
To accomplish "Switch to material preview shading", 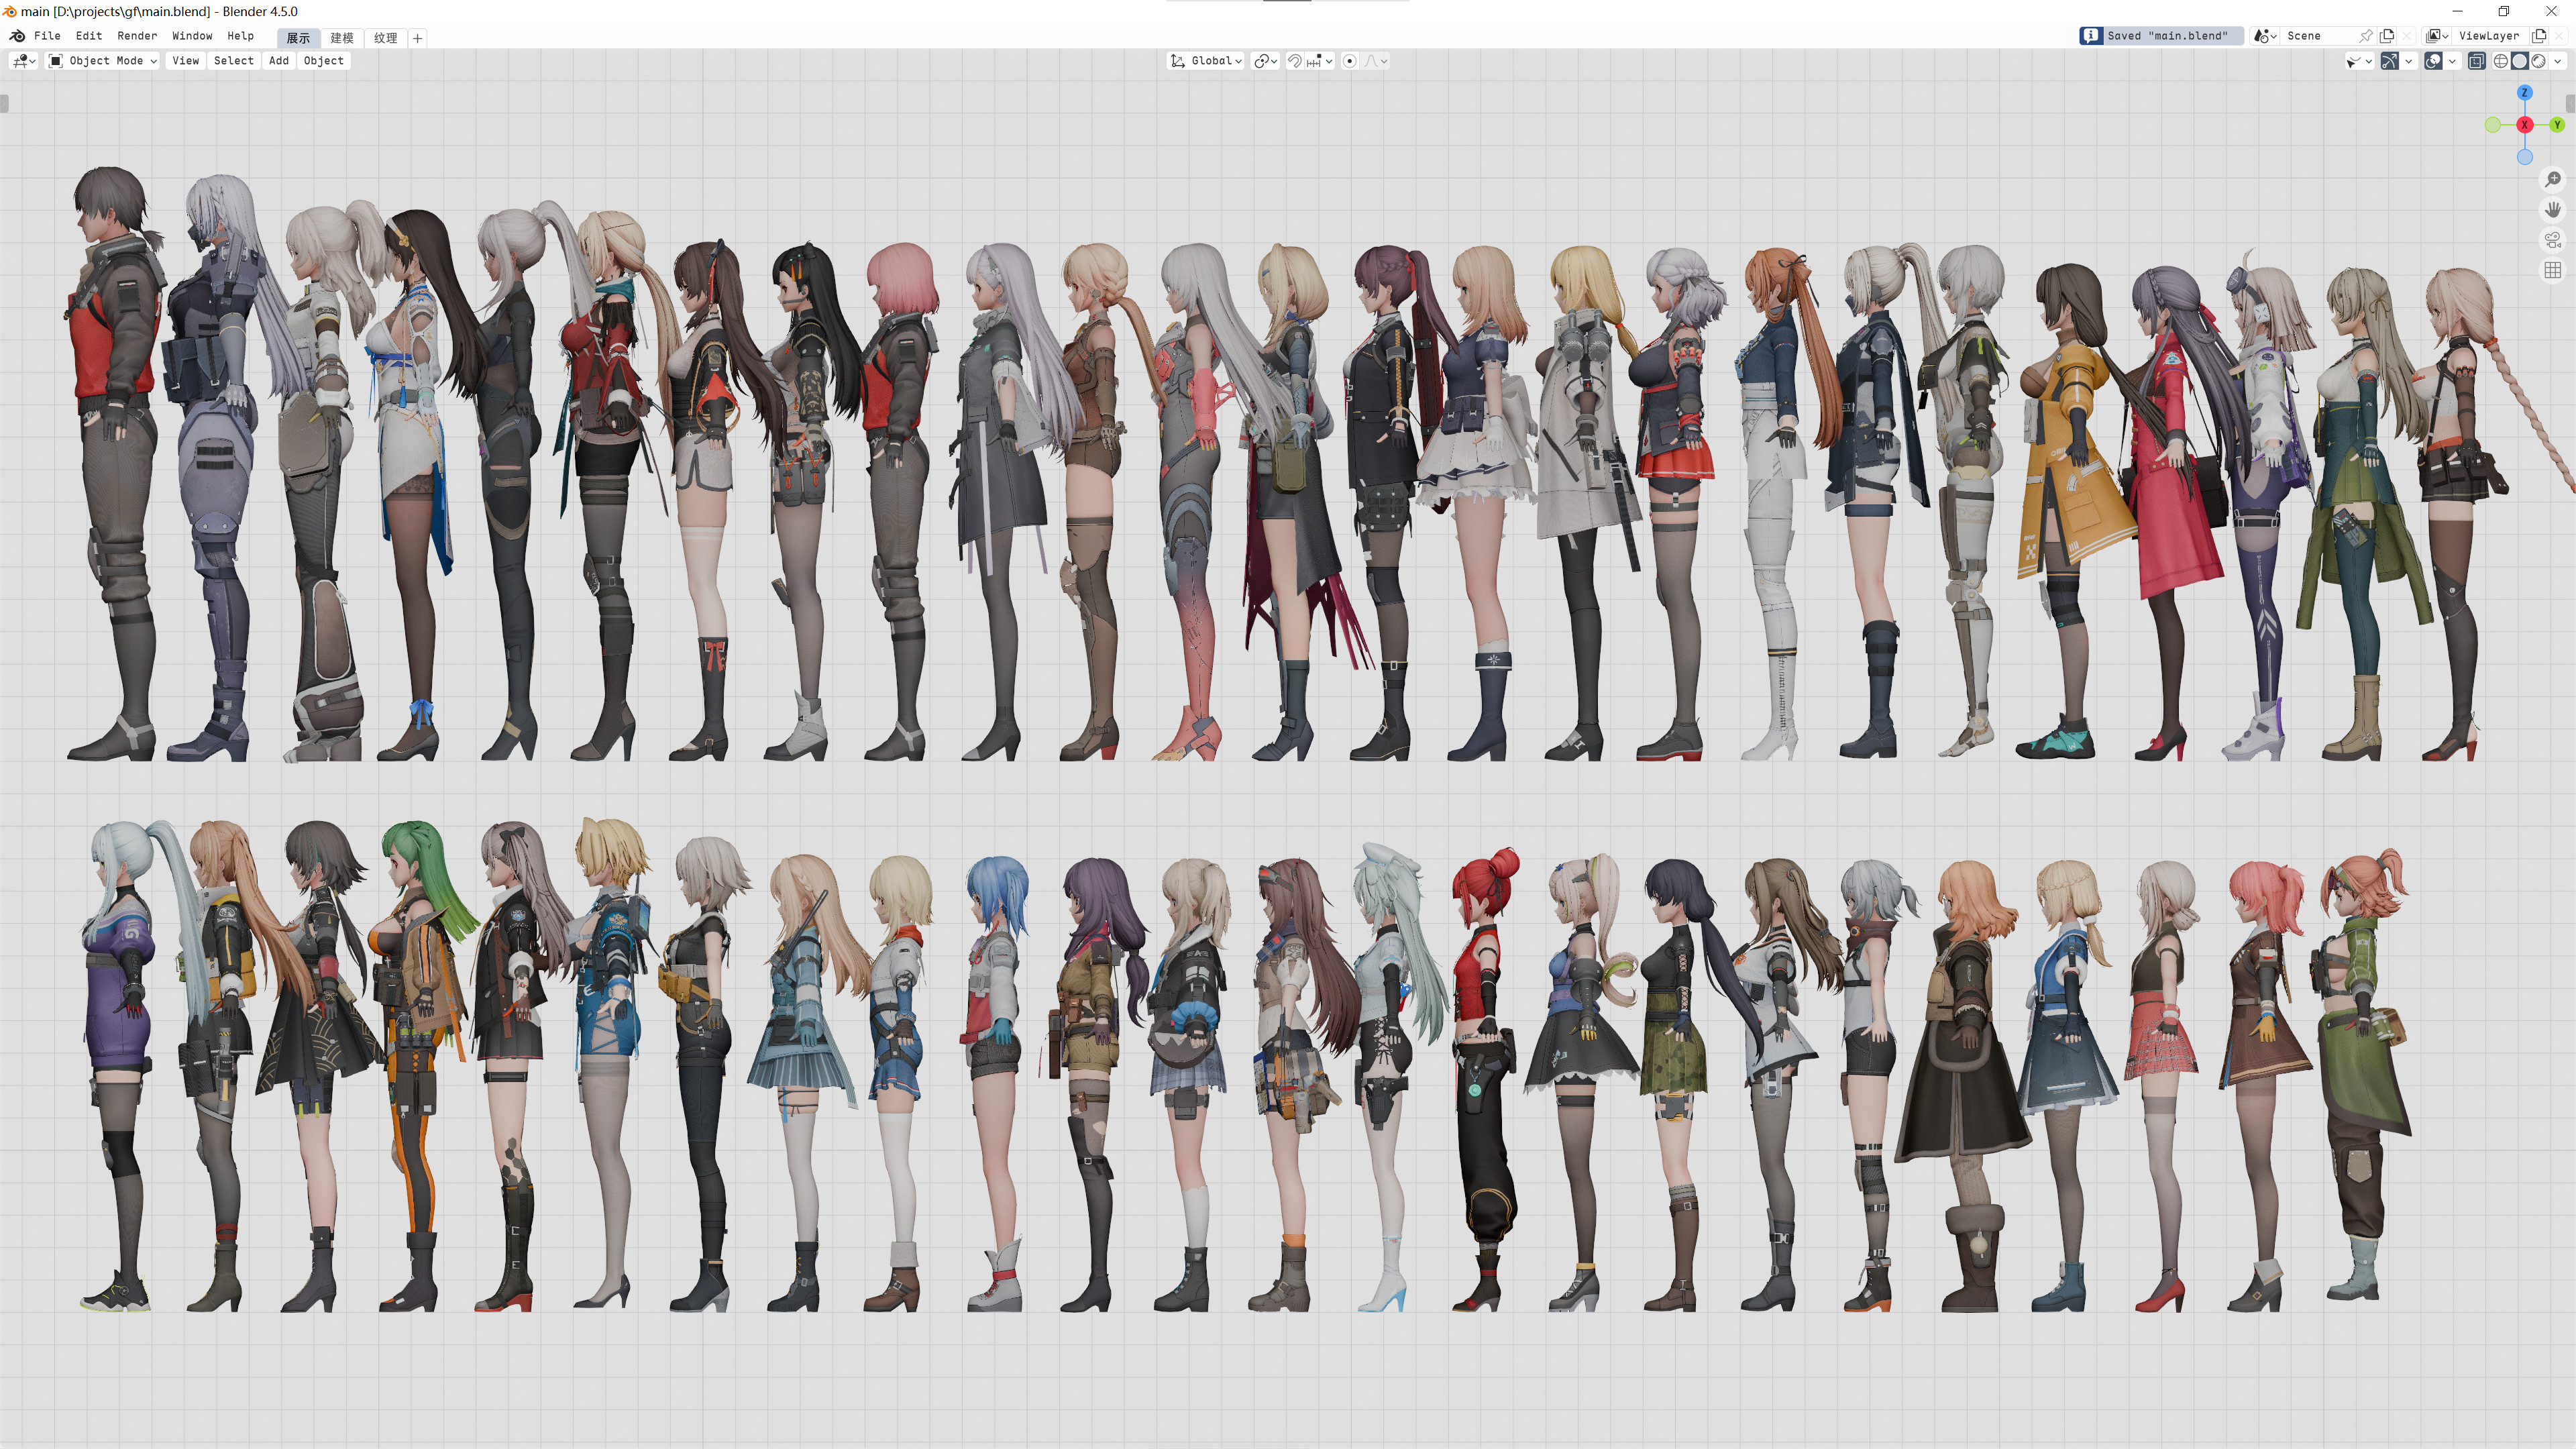I will pyautogui.click(x=2538, y=61).
